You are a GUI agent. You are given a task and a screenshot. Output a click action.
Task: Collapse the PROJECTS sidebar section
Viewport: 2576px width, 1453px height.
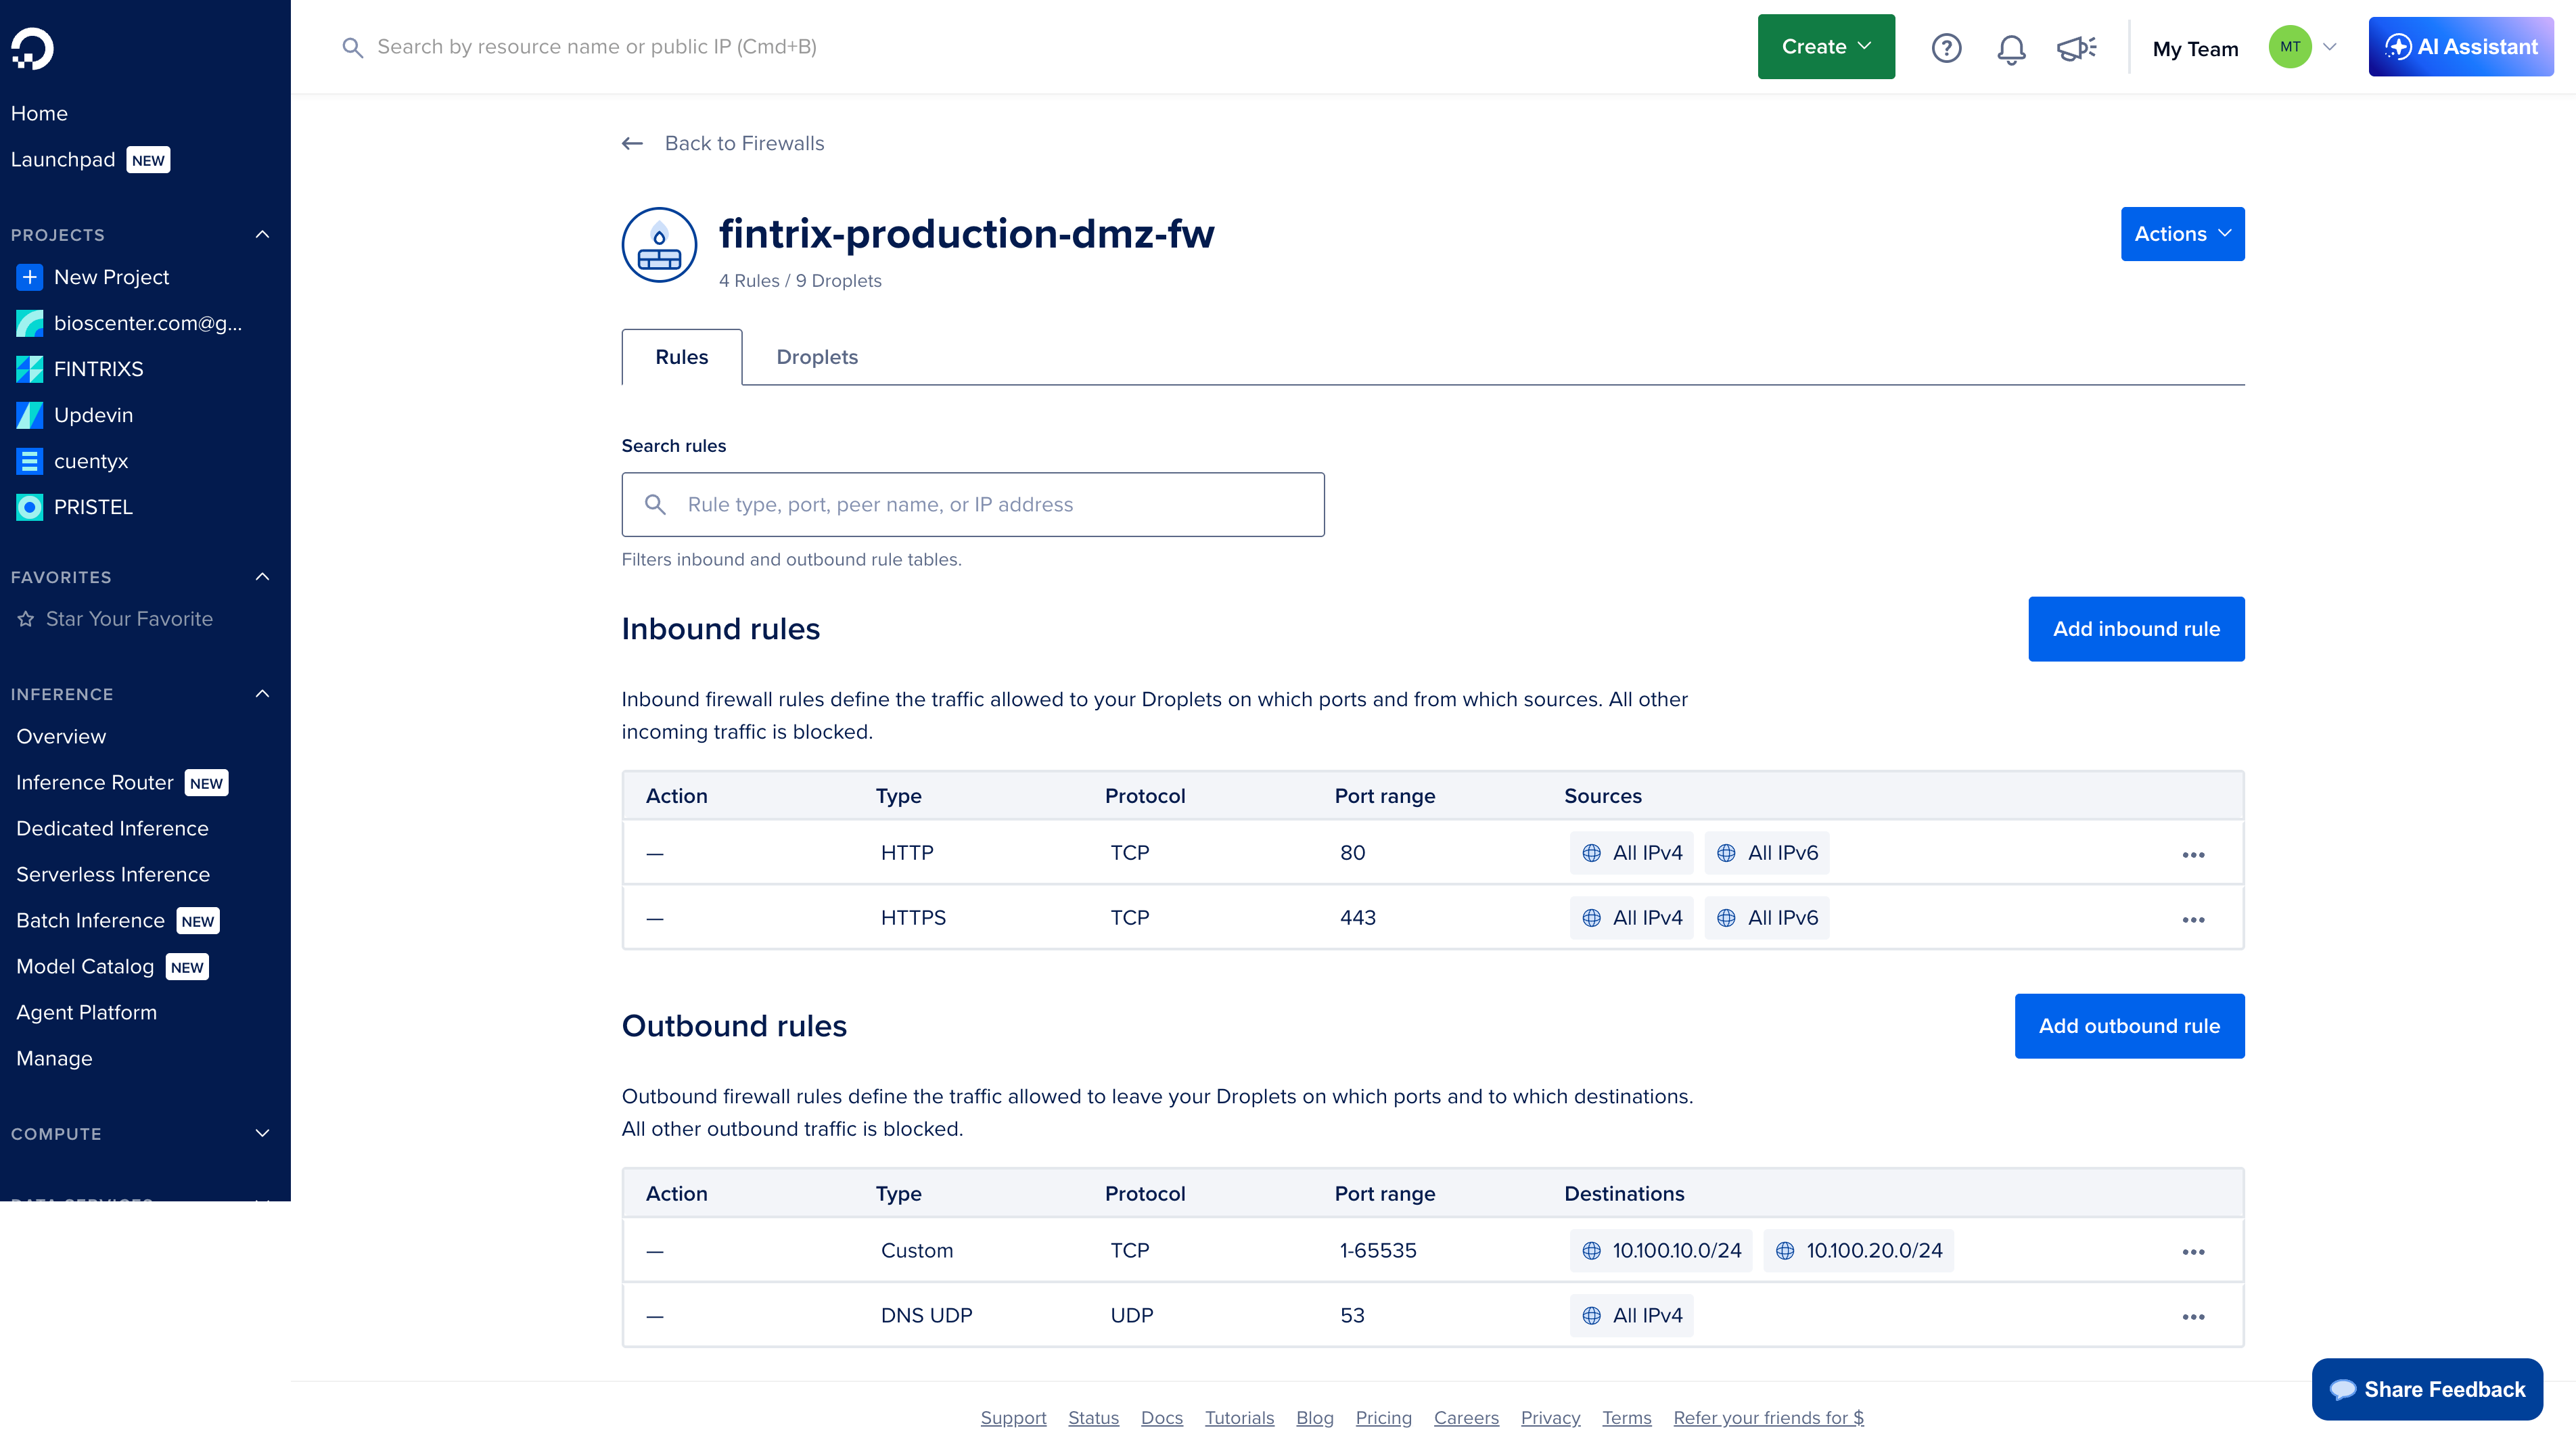[x=262, y=234]
